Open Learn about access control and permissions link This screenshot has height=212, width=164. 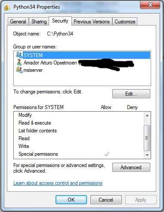point(58,183)
